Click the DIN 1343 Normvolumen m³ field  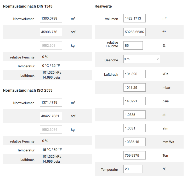51,18
